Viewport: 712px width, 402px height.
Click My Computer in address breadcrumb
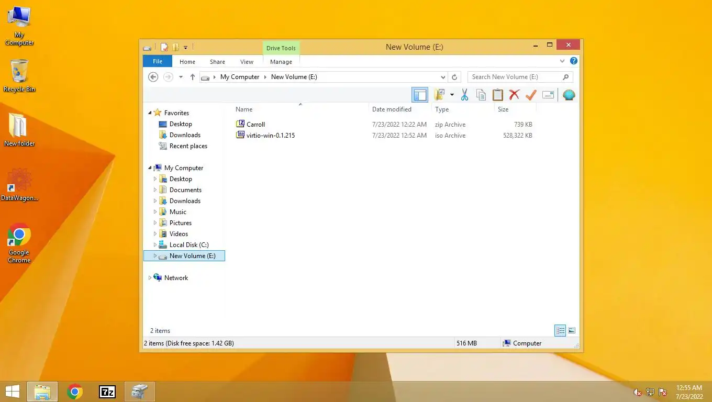240,77
